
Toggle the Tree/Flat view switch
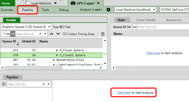point(62,27)
